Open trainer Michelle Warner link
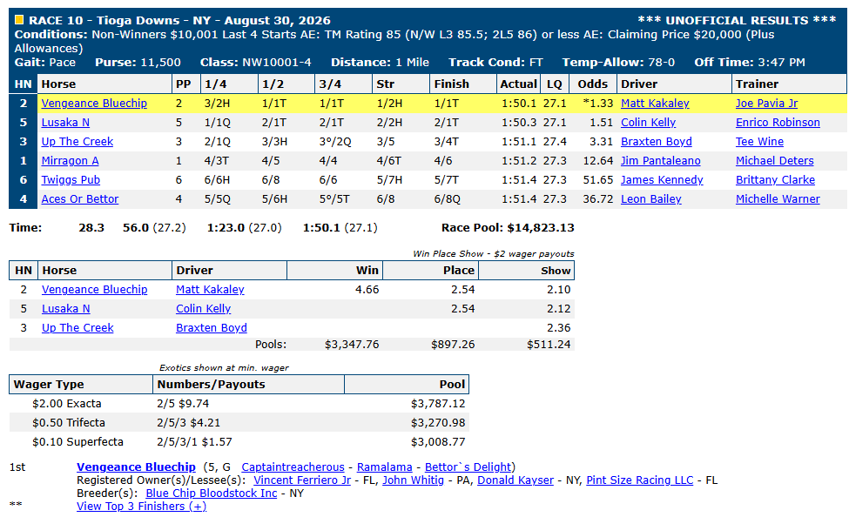The image size is (849, 517). coord(778,199)
